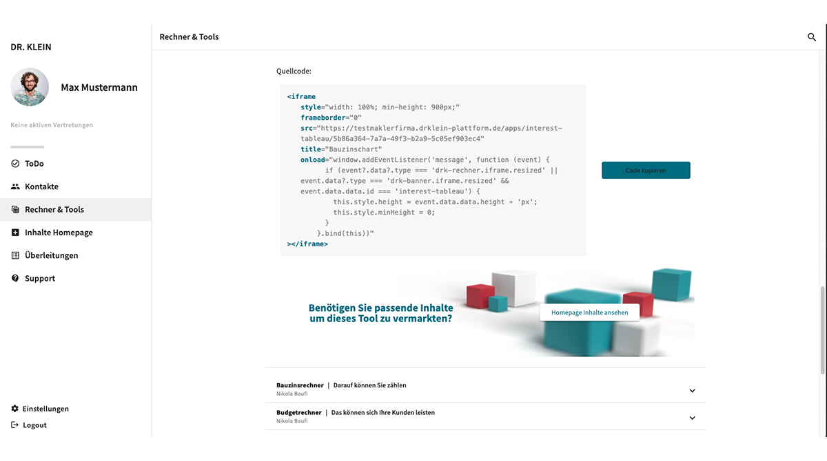Open Inhalte Homepage via its sidebar icon

point(15,232)
